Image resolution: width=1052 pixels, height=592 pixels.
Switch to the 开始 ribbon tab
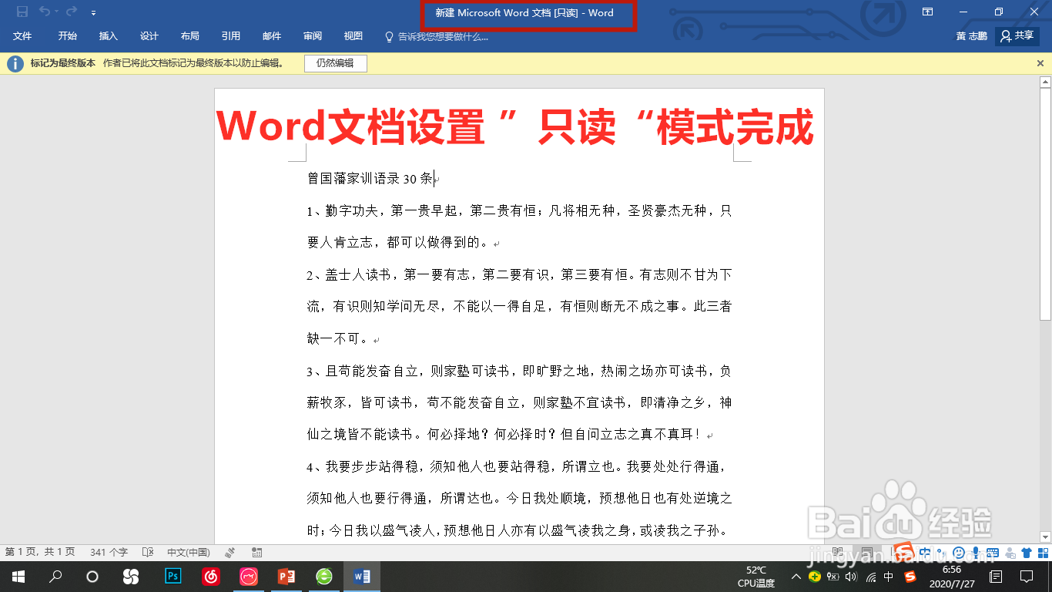click(x=68, y=36)
